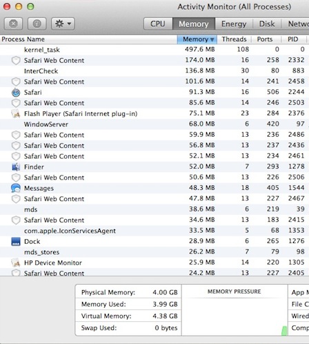Click shield icon of Safari Web Content 50.6 MB

[16, 178]
